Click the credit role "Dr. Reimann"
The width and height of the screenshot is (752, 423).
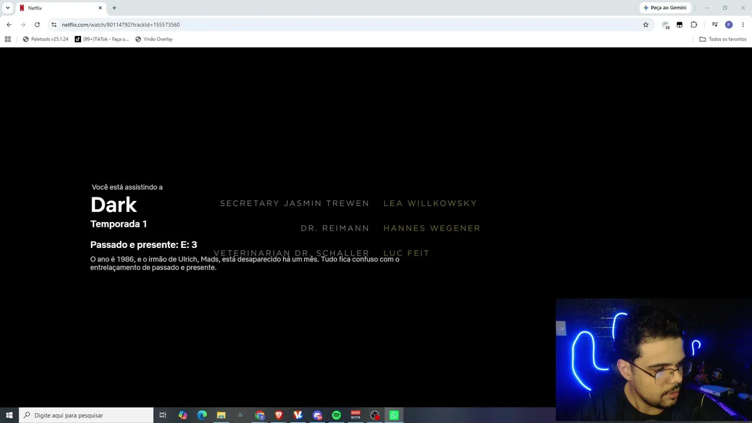coord(335,228)
